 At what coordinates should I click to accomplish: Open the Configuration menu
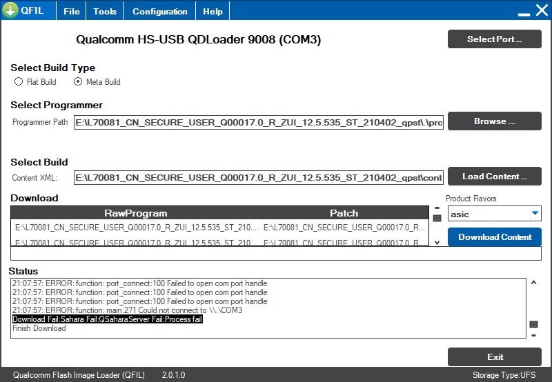(159, 11)
